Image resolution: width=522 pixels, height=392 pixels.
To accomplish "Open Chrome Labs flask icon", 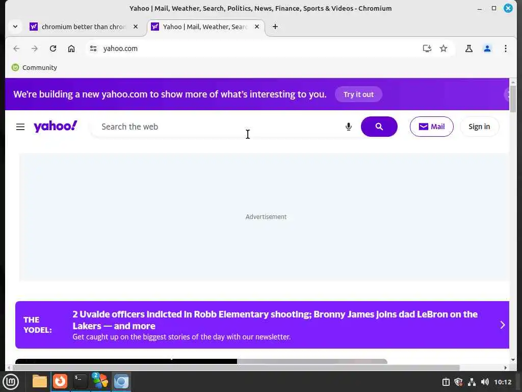I will point(469,48).
